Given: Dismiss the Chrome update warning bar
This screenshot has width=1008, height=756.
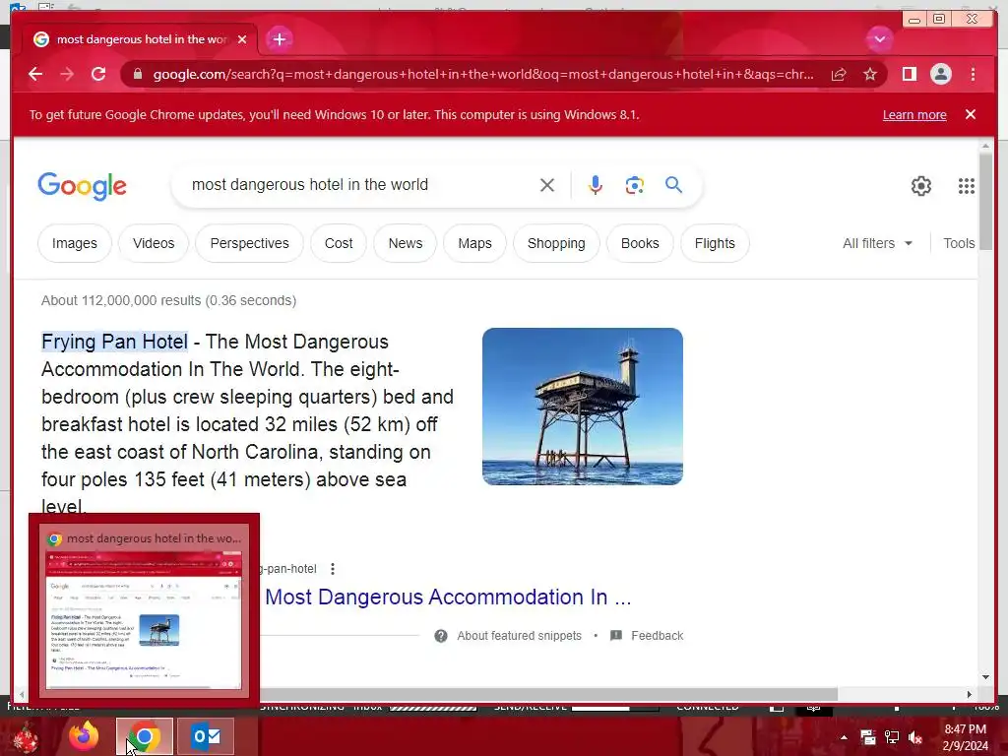Looking at the screenshot, I should (971, 114).
